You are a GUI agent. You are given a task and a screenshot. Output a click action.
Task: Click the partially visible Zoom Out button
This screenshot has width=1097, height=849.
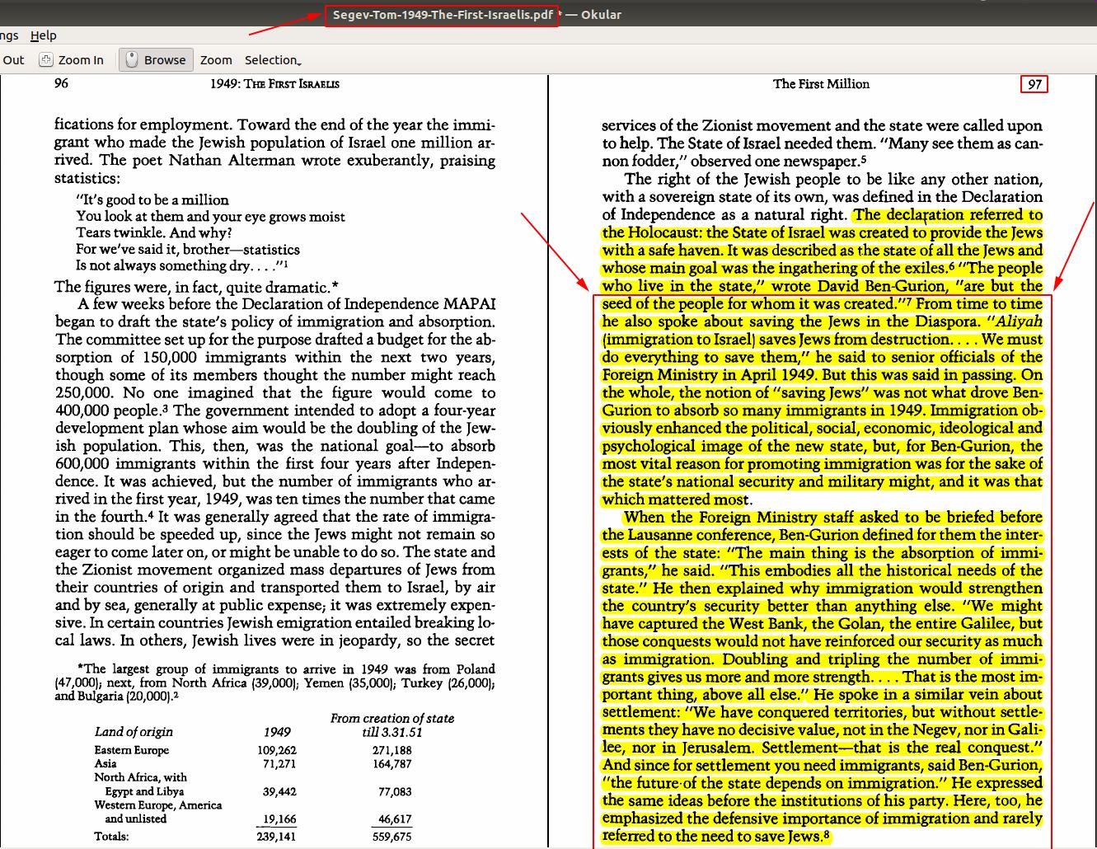13,60
